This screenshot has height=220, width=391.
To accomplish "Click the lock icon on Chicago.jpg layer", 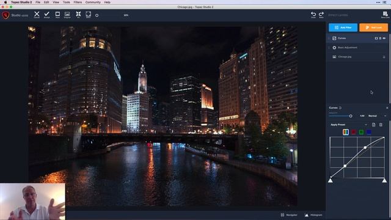I will [x=384, y=57].
